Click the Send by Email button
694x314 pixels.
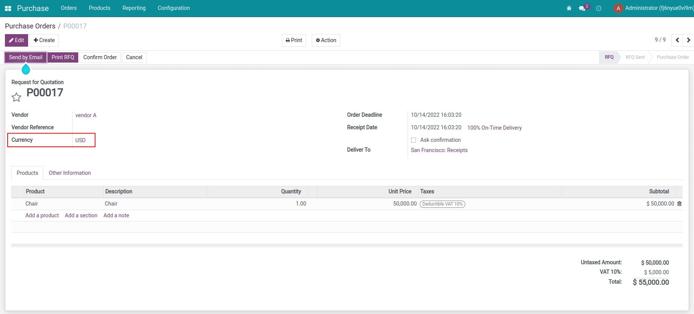[x=26, y=57]
